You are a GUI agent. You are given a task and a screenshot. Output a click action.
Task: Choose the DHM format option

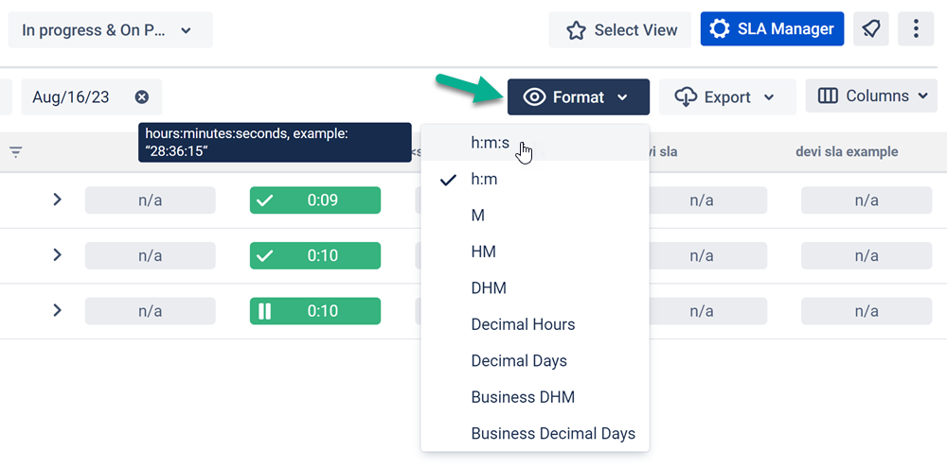click(x=489, y=288)
